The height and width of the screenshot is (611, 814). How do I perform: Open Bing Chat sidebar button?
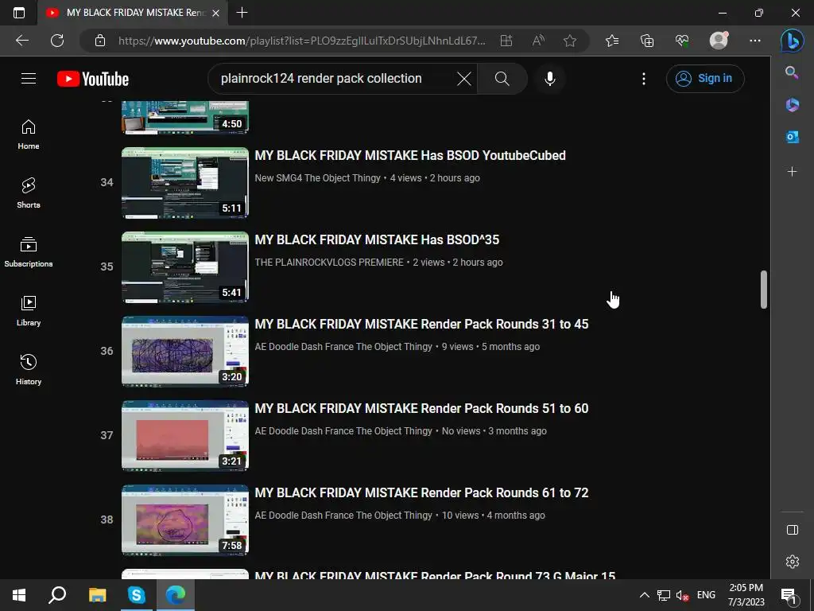pyautogui.click(x=793, y=41)
